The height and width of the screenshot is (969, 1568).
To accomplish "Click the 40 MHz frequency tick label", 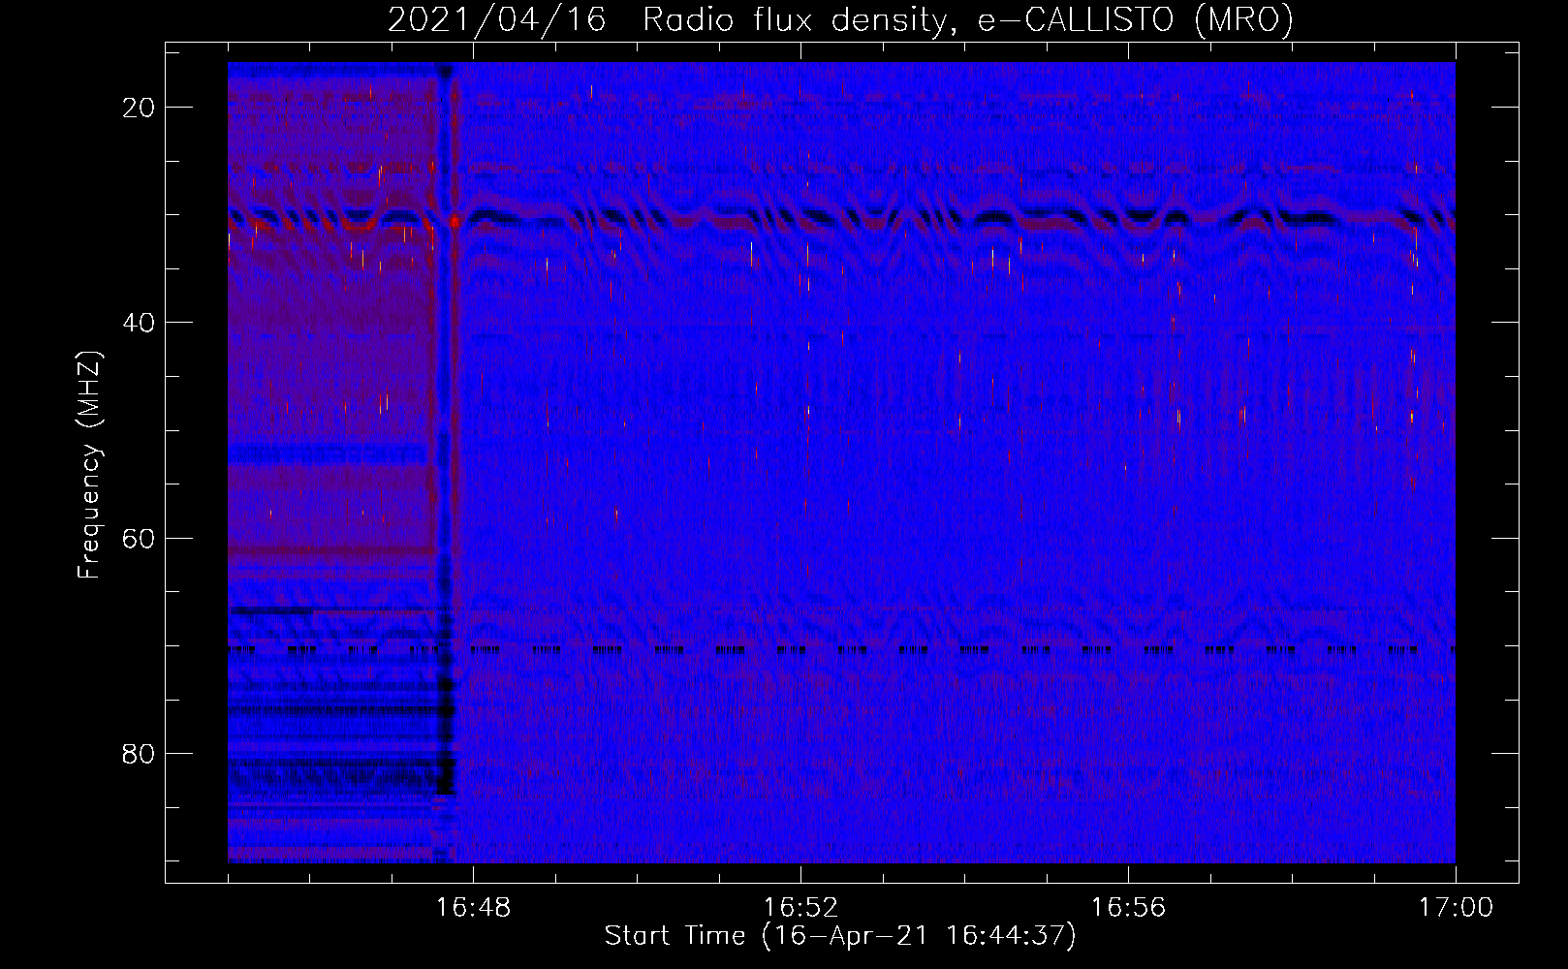I will (x=139, y=322).
